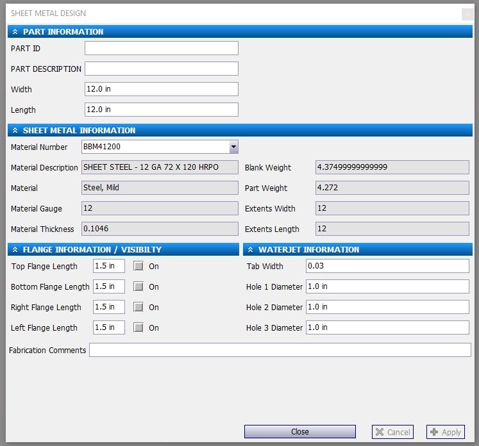Click the dialog close X icon

click(x=466, y=14)
